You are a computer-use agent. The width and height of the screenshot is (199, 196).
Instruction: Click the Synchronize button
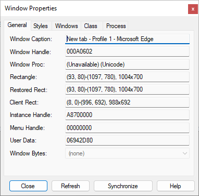(123, 186)
